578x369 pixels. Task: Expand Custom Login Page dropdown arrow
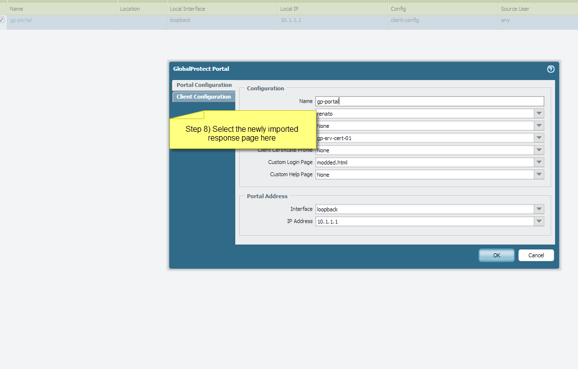point(539,162)
